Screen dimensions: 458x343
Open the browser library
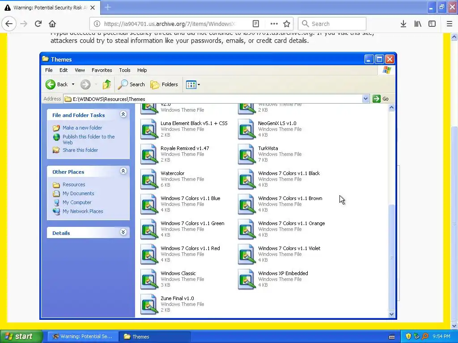pos(418,24)
